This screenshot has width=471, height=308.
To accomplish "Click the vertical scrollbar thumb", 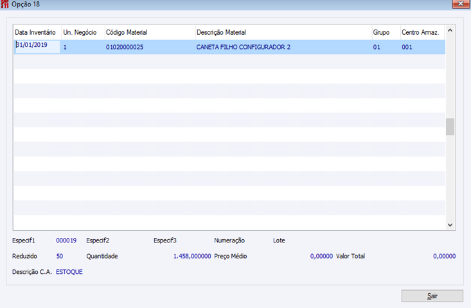I will [x=450, y=127].
